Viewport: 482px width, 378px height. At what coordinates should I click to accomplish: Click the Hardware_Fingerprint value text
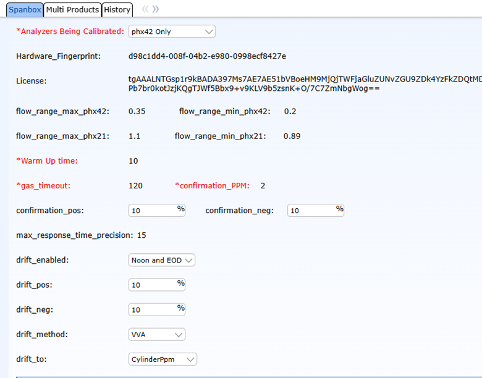[207, 56]
